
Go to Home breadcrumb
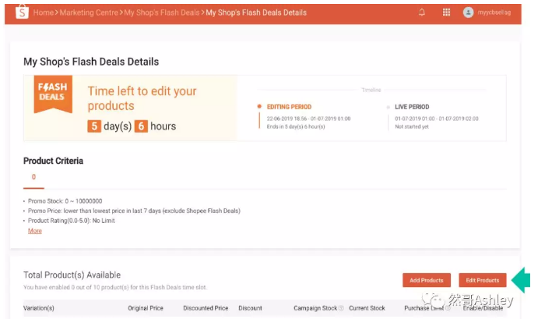point(44,12)
